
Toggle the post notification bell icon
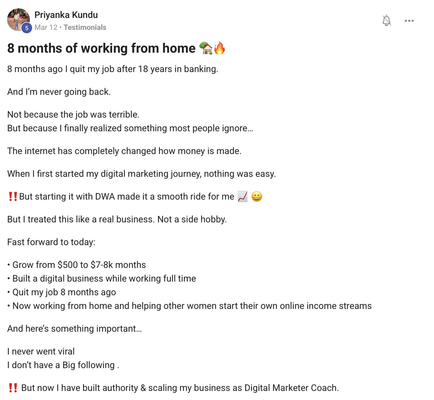pos(386,21)
